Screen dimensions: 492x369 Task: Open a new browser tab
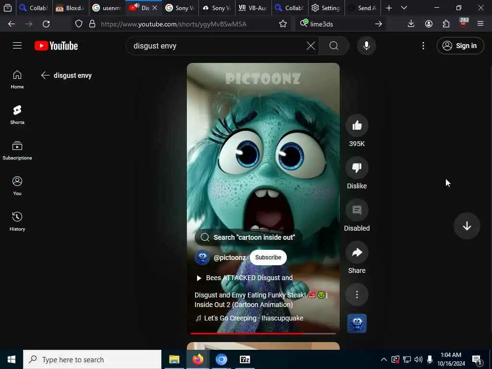point(389,8)
